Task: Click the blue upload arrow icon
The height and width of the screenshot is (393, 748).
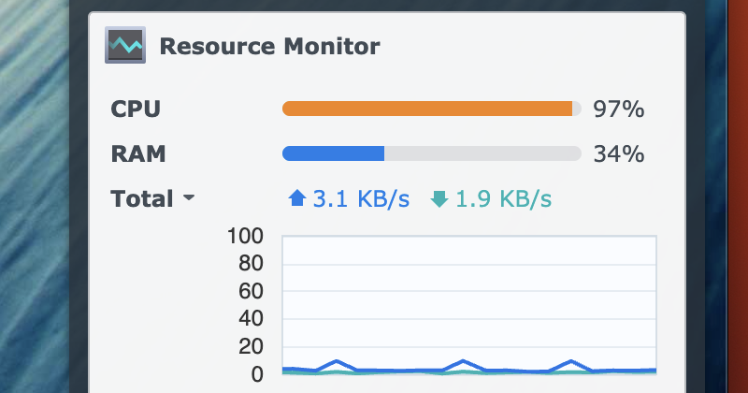Action: tap(297, 198)
